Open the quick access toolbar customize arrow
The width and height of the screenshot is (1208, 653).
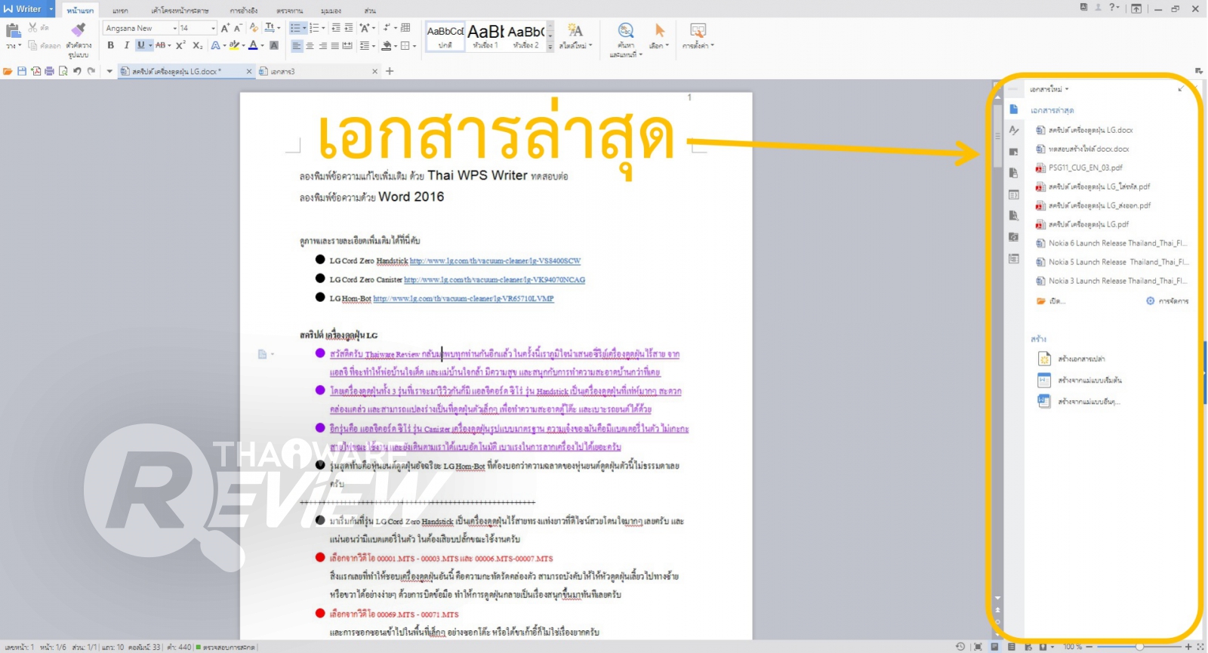109,71
